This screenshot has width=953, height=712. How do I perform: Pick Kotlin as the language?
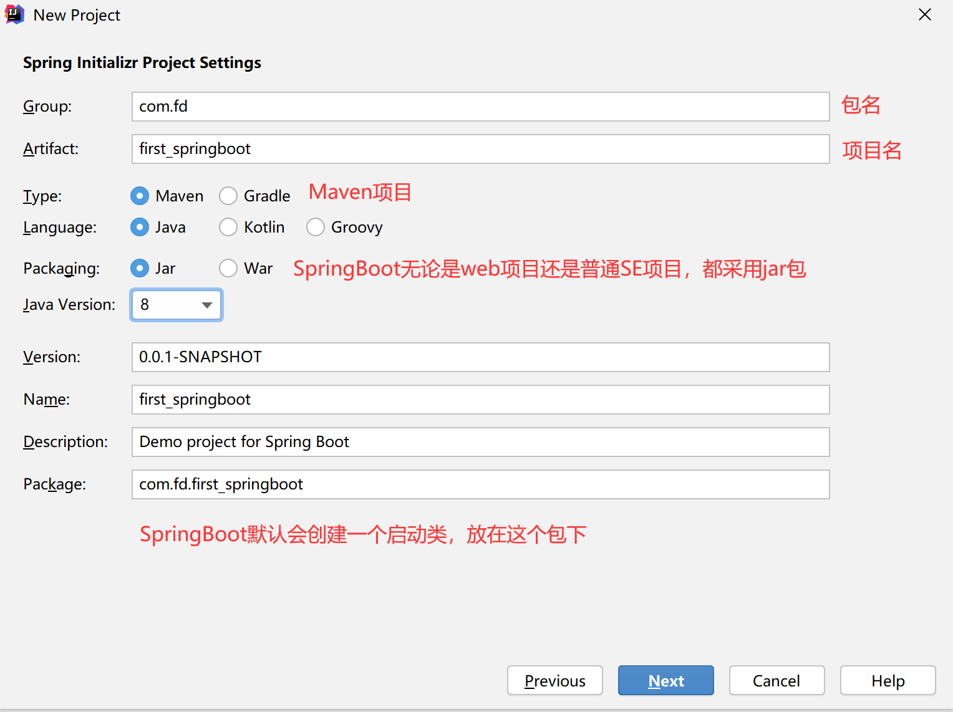(229, 227)
